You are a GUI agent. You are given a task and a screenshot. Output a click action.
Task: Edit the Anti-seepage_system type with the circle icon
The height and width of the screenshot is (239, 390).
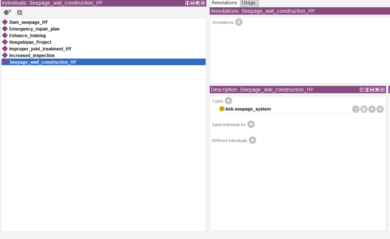click(380, 109)
